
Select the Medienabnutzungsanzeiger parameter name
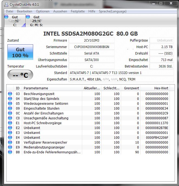44,147
